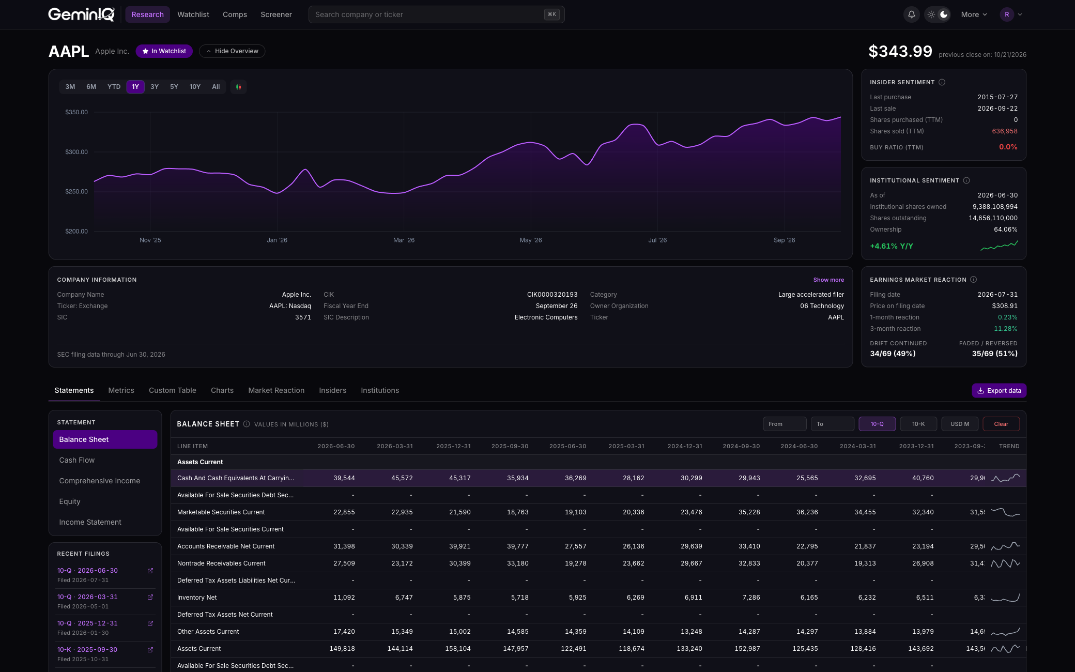Collapse overview with Hide Overview
This screenshot has width=1075, height=672.
click(232, 51)
